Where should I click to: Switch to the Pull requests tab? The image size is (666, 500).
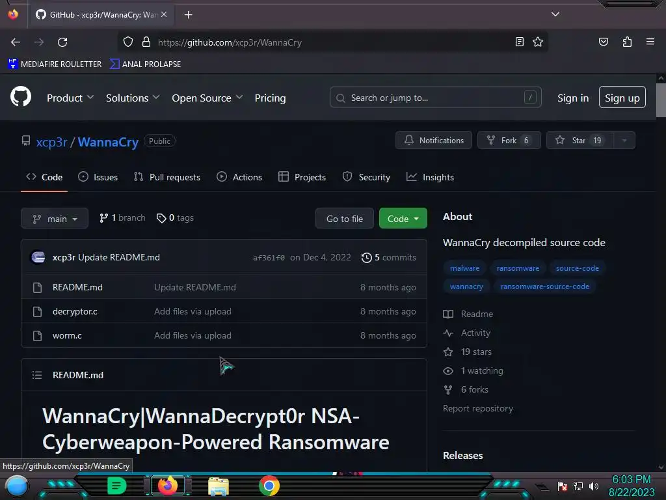click(167, 177)
